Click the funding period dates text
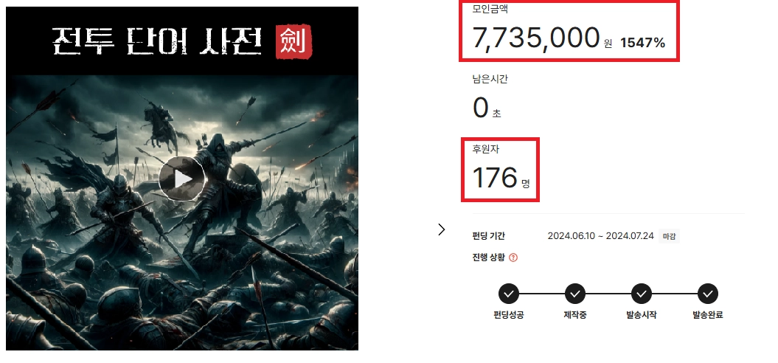 pyautogui.click(x=601, y=236)
